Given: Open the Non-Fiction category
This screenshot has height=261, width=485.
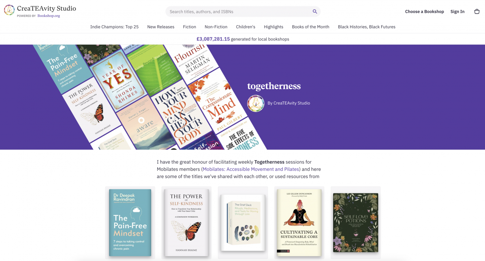Looking at the screenshot, I should pyautogui.click(x=216, y=27).
